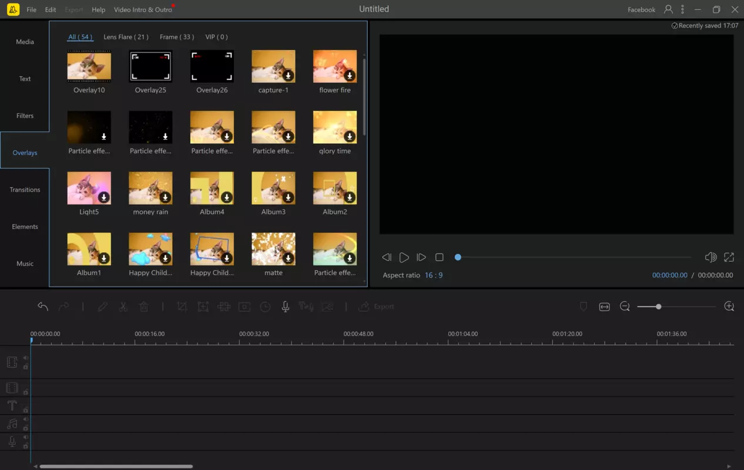Viewport: 744px width, 470px height.
Task: Click the Redo arrow in the toolbar
Action: (x=63, y=306)
